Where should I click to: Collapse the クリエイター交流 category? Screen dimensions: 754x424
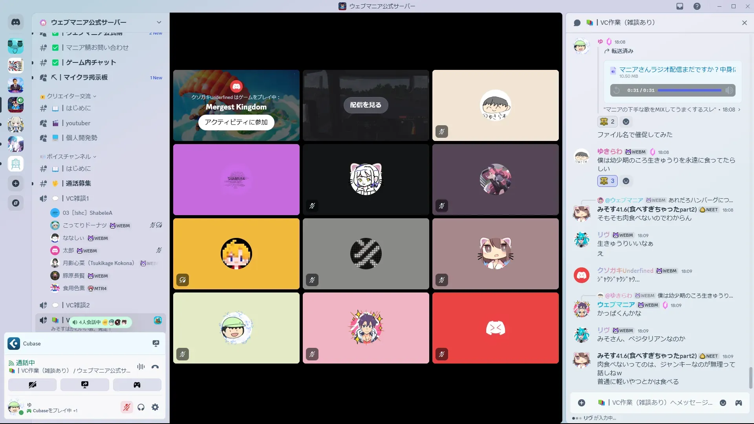[x=69, y=96]
